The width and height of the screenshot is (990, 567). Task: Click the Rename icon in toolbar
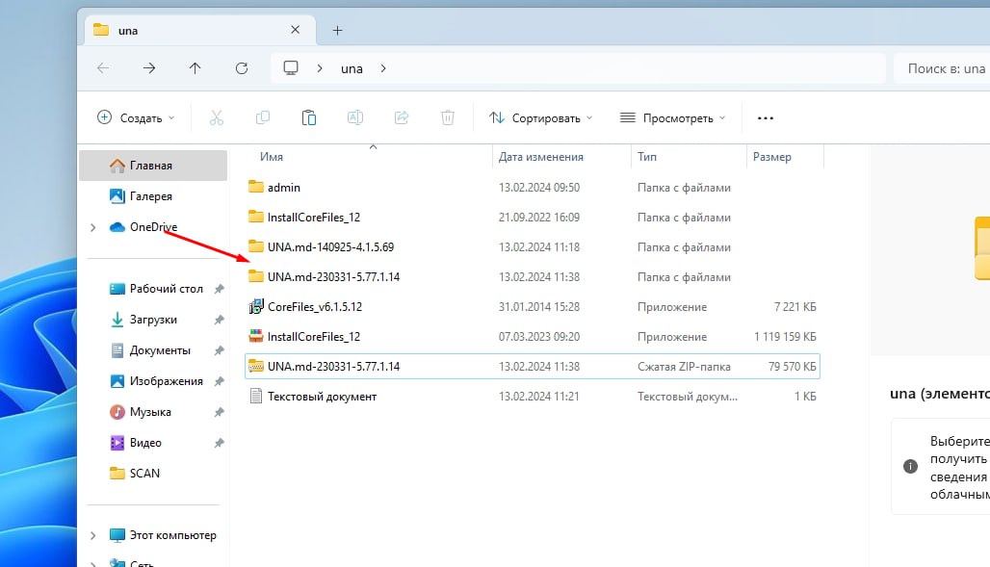click(354, 118)
